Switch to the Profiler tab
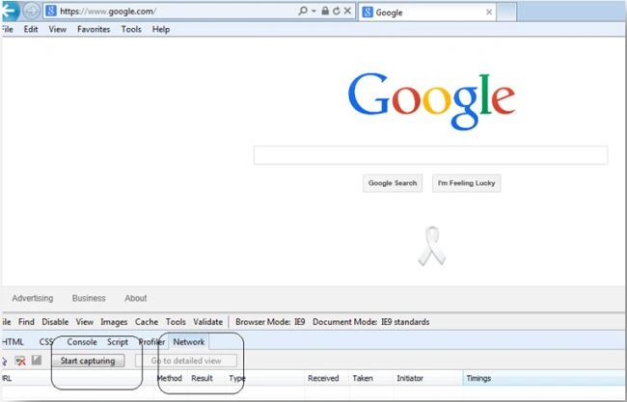This screenshot has width=627, height=402. click(x=151, y=342)
